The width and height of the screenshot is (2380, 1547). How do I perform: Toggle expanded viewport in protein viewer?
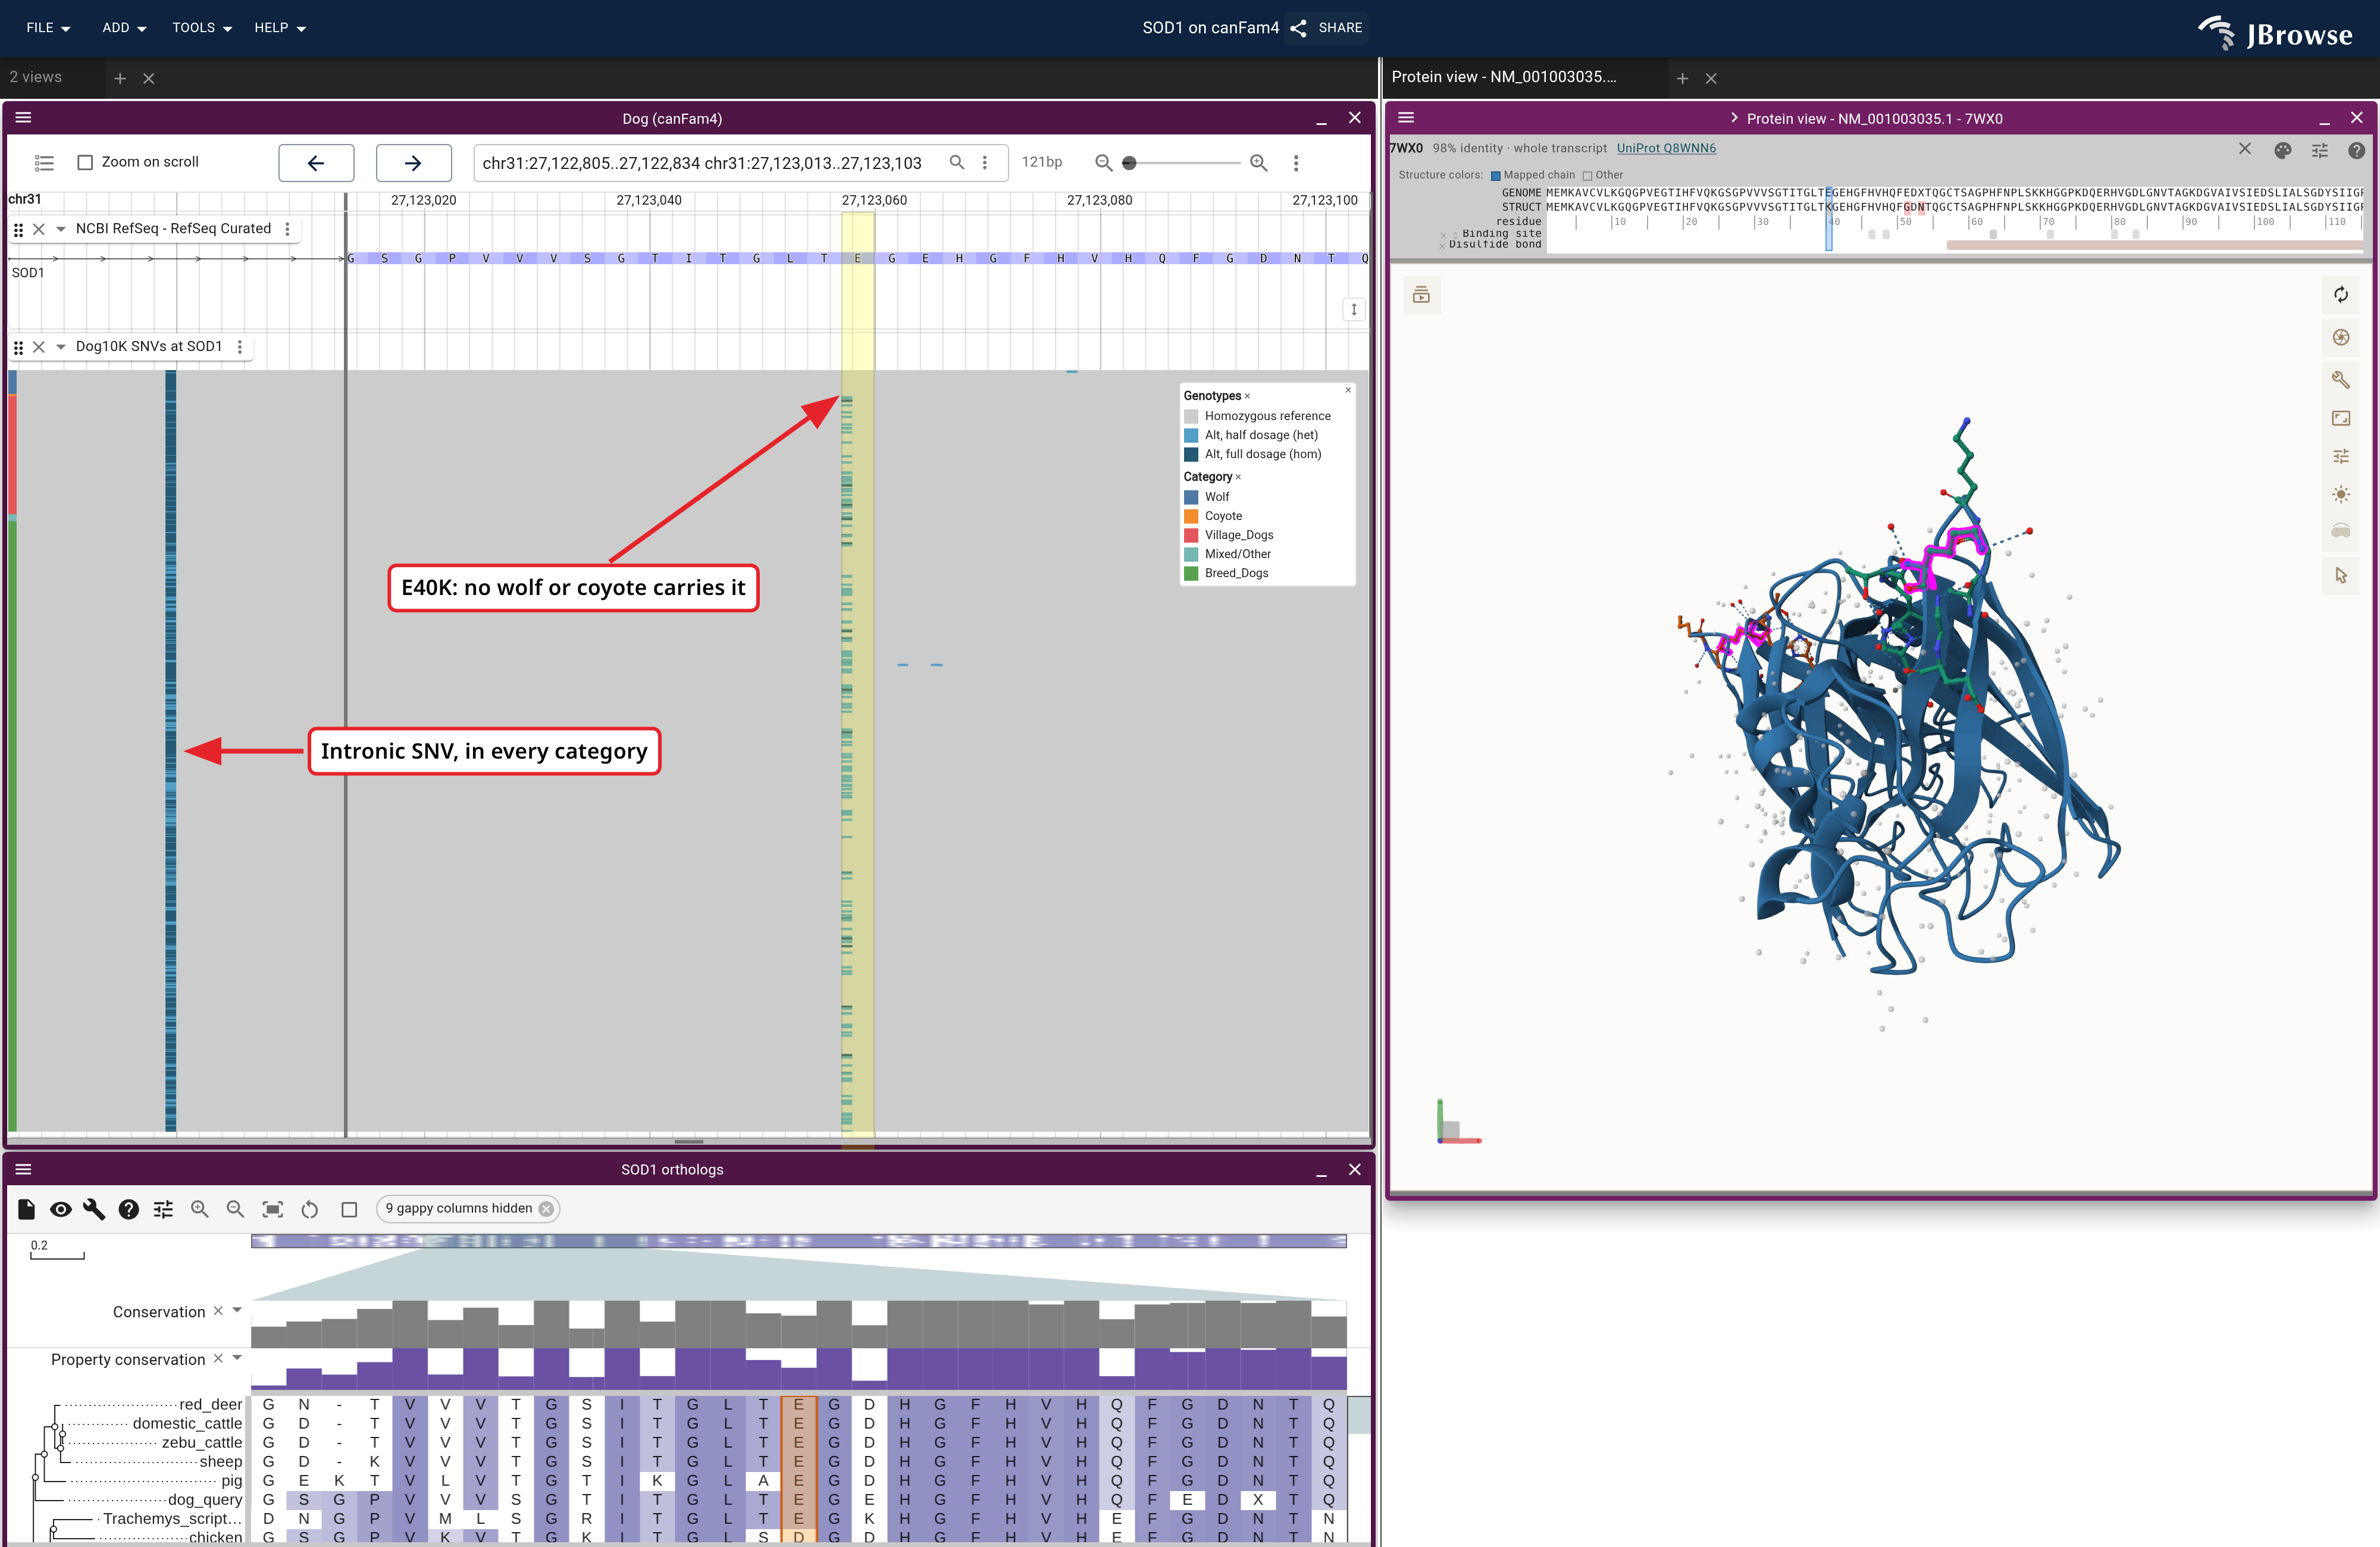(x=2340, y=418)
